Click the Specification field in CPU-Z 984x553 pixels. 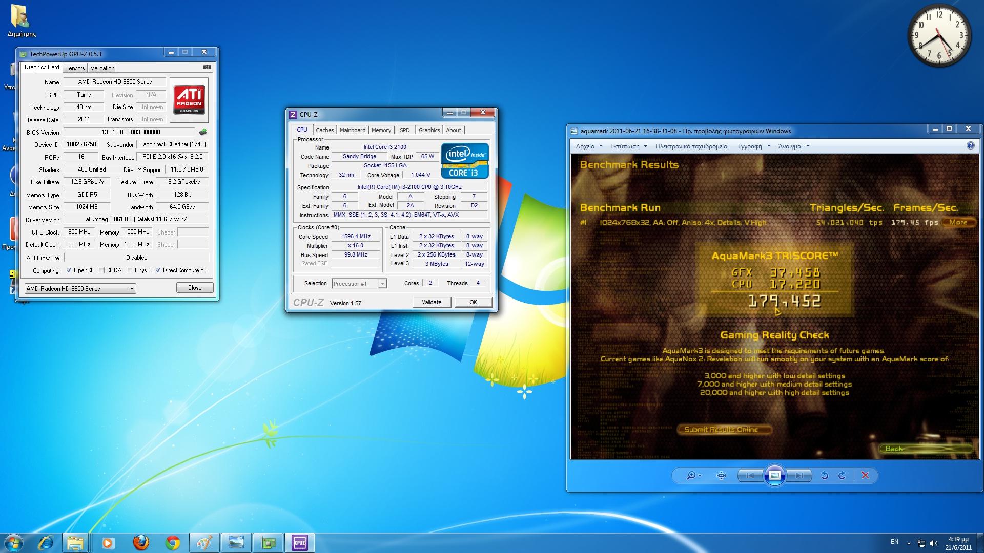point(409,187)
